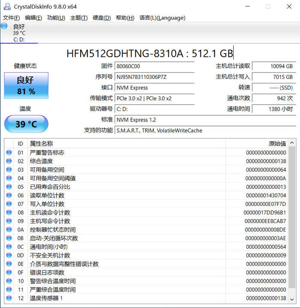The width and height of the screenshot is (300, 308).
Task: Click the status orb for 已用寿命百分比
Action: point(9,187)
